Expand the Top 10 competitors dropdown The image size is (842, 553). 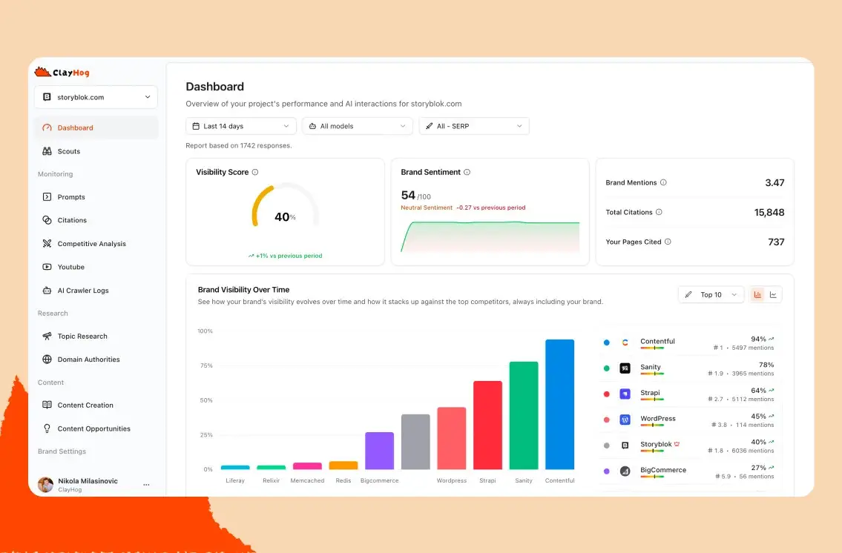[x=711, y=295]
